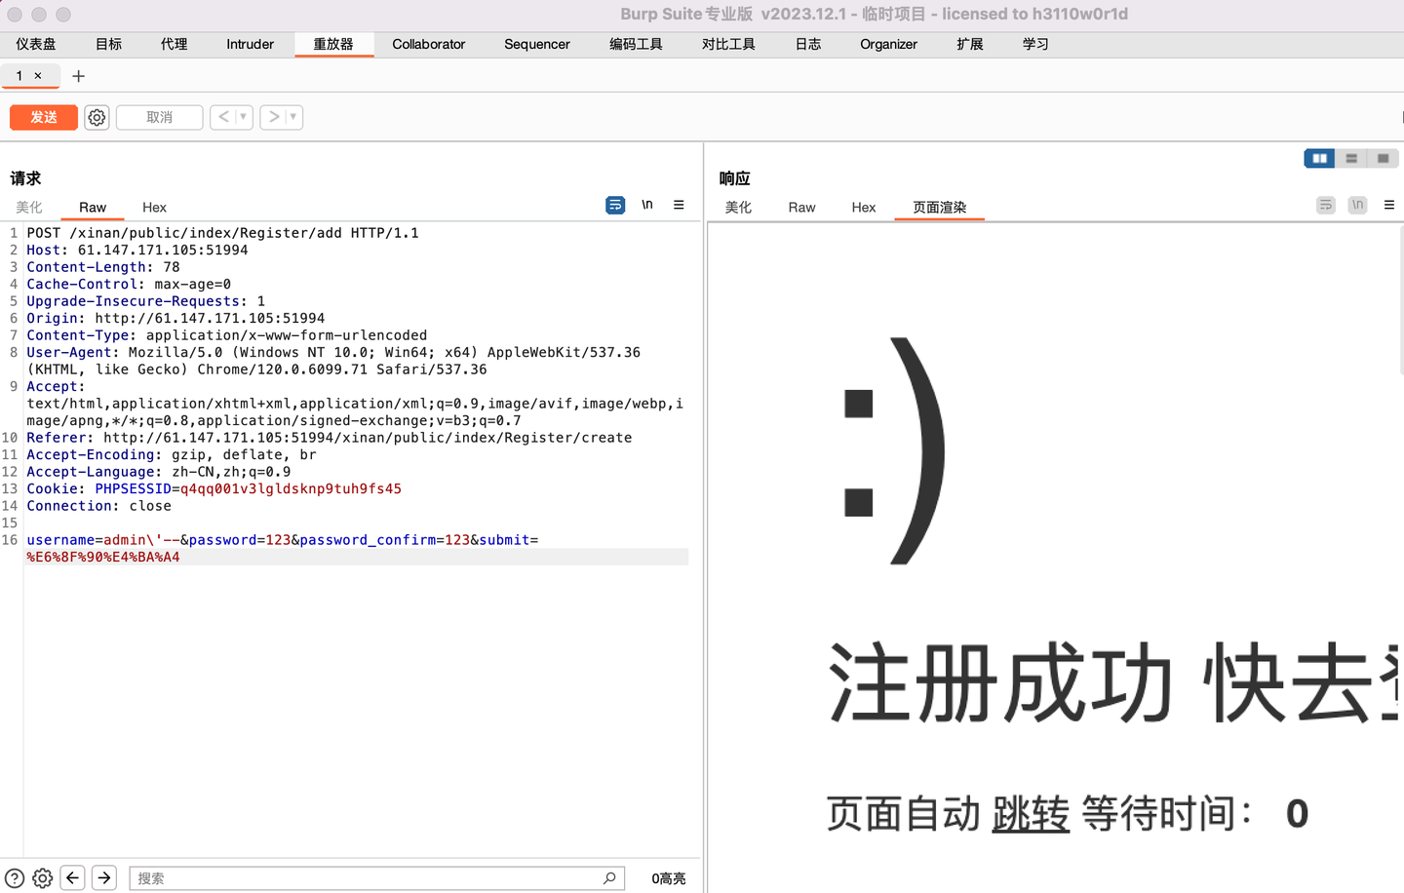
Task: Click the magnifier icon in the search field
Action: click(x=609, y=877)
